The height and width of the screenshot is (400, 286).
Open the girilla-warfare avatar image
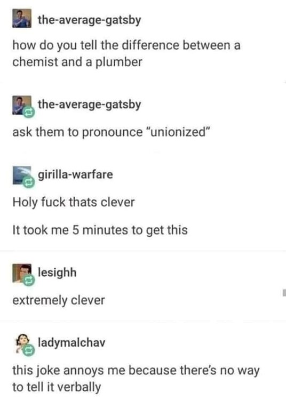coord(22,175)
